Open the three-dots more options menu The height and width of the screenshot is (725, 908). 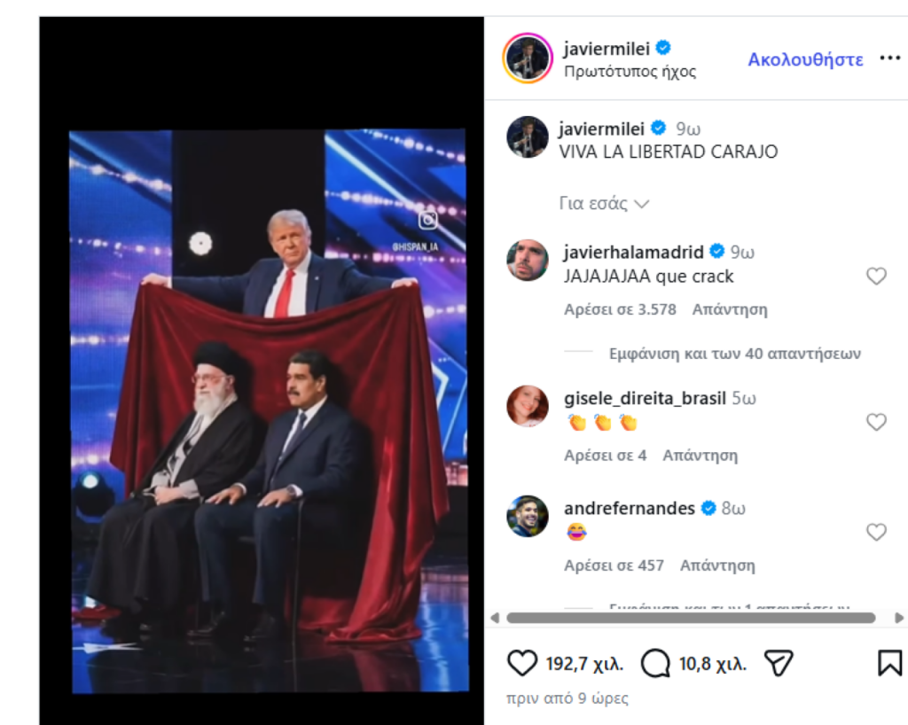pos(890,58)
